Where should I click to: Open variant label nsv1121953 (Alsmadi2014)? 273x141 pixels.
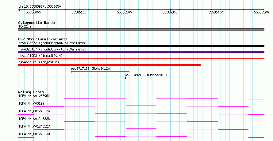click(x=40, y=56)
